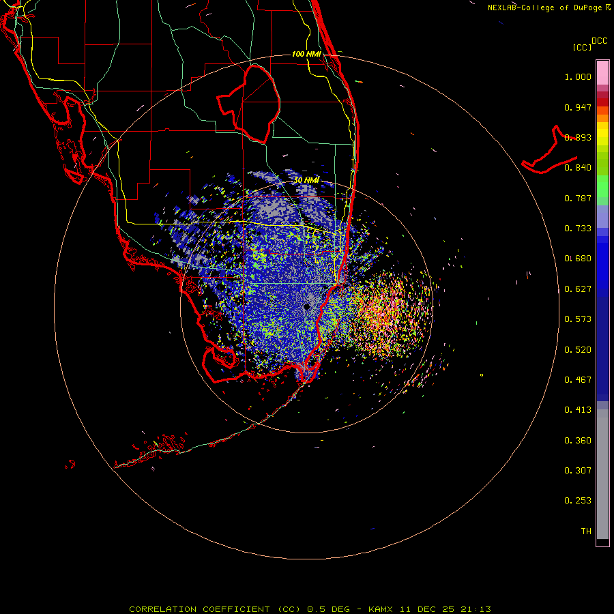Pick the gray bottom segment of color bar
The image size is (614, 614).
click(602, 474)
